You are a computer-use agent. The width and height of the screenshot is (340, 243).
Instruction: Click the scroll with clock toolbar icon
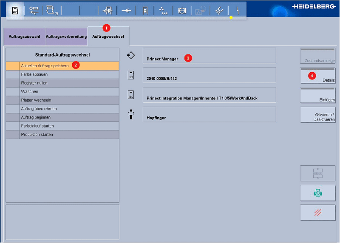[52, 11]
